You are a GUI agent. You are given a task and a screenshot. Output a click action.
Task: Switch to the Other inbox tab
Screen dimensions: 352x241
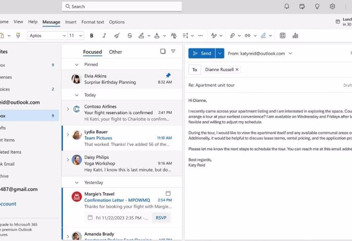click(115, 52)
